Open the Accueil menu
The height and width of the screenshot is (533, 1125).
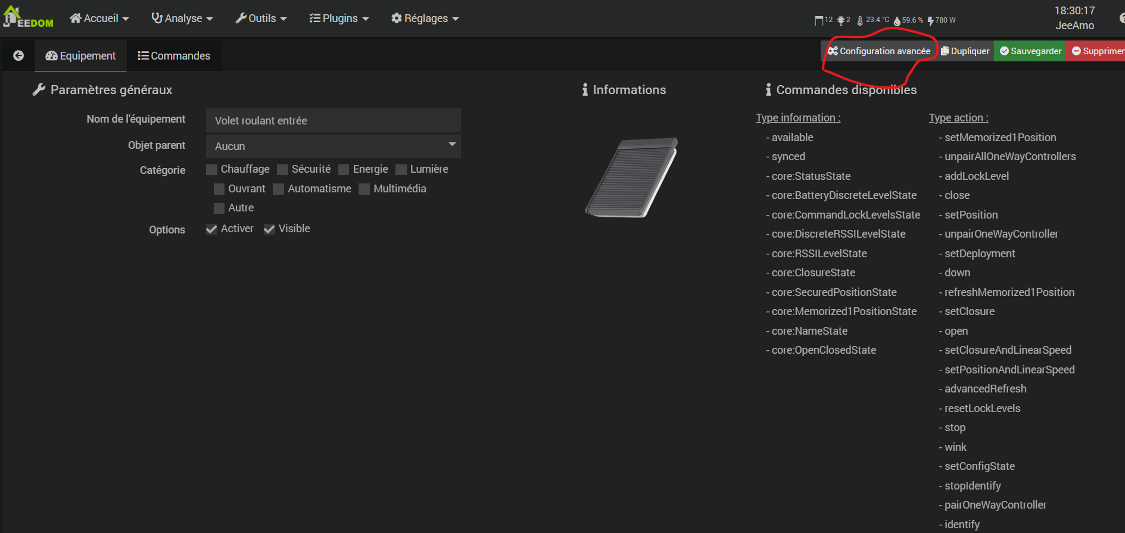coord(99,18)
